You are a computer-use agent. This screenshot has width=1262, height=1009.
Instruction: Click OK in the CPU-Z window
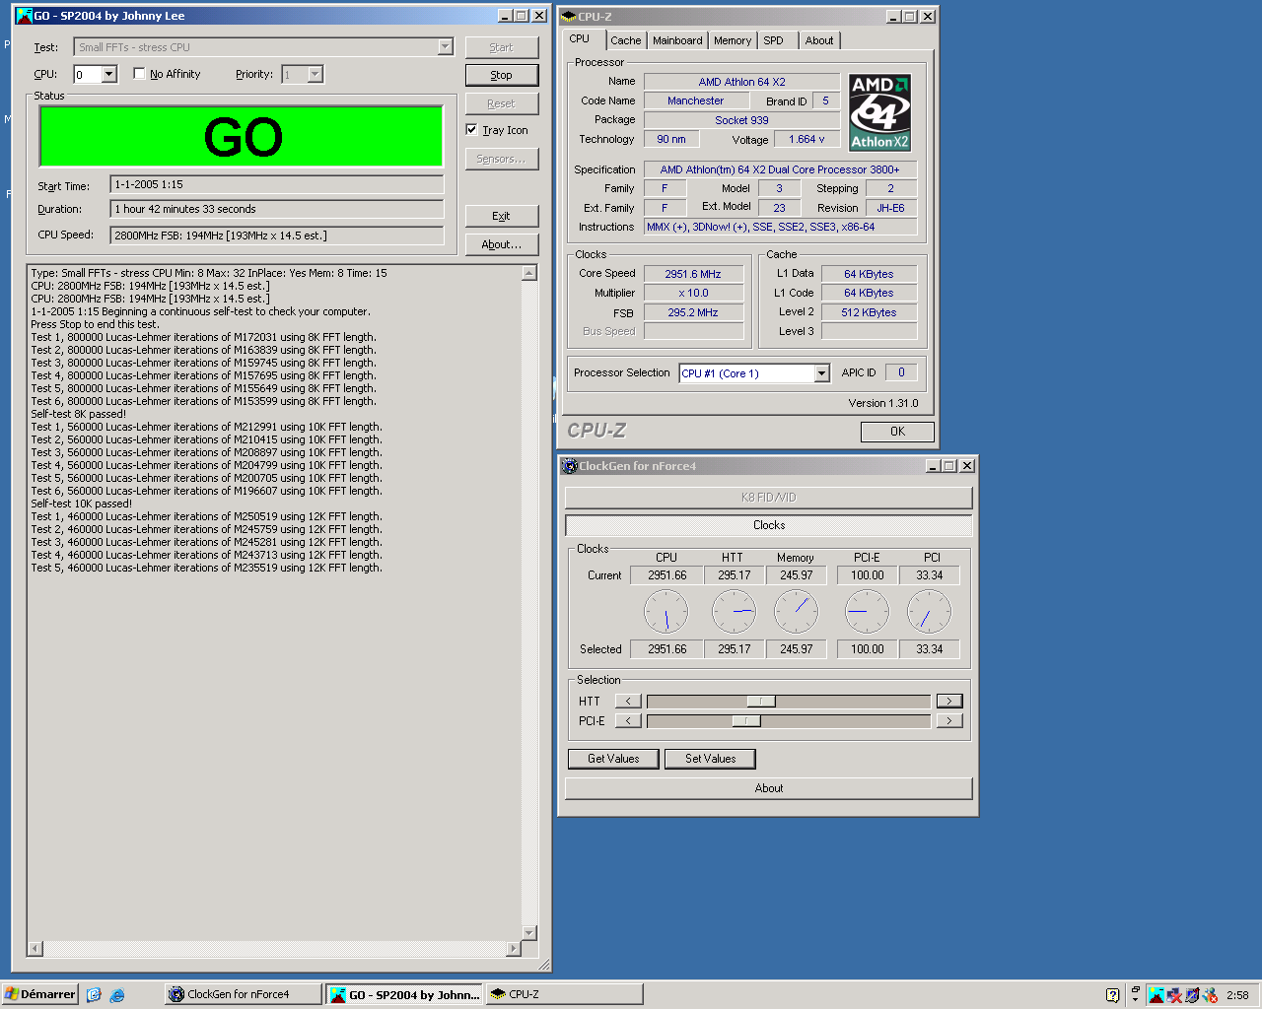[x=897, y=432]
